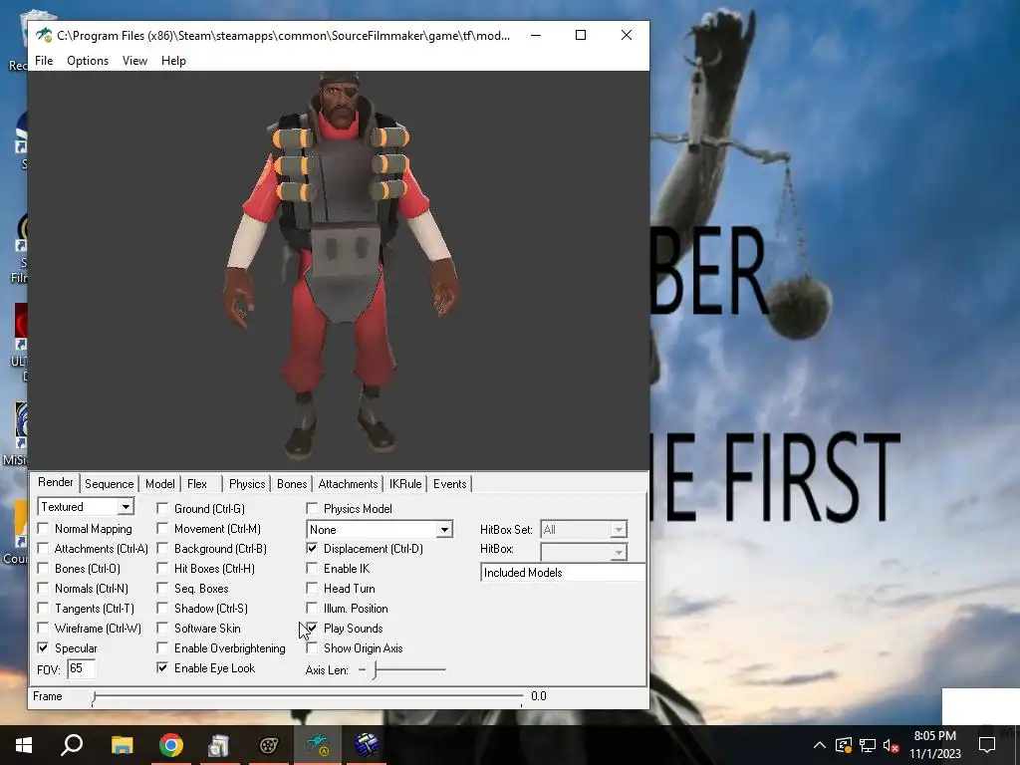Enable Wireframe (Ctrl-W) checkbox

pyautogui.click(x=43, y=629)
